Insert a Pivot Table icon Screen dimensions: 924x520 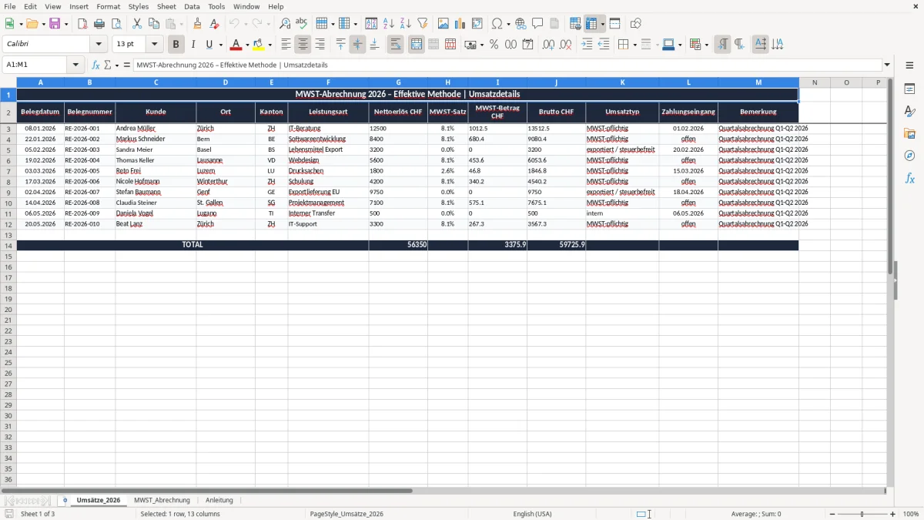click(477, 24)
